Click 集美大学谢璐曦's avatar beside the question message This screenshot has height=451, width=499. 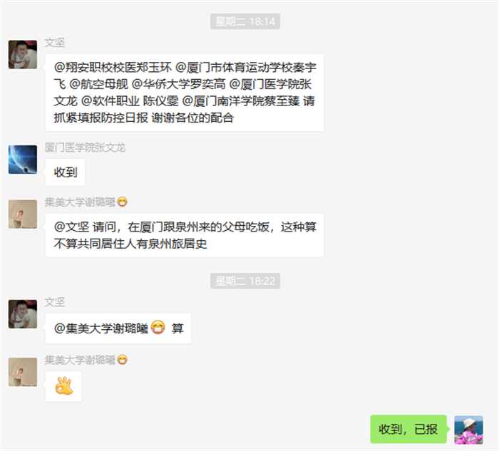(x=23, y=214)
